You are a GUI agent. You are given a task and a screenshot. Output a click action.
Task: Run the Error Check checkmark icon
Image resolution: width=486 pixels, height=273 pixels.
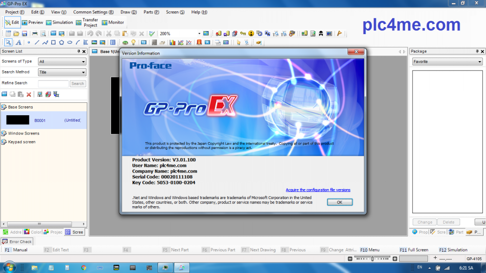tap(152, 34)
